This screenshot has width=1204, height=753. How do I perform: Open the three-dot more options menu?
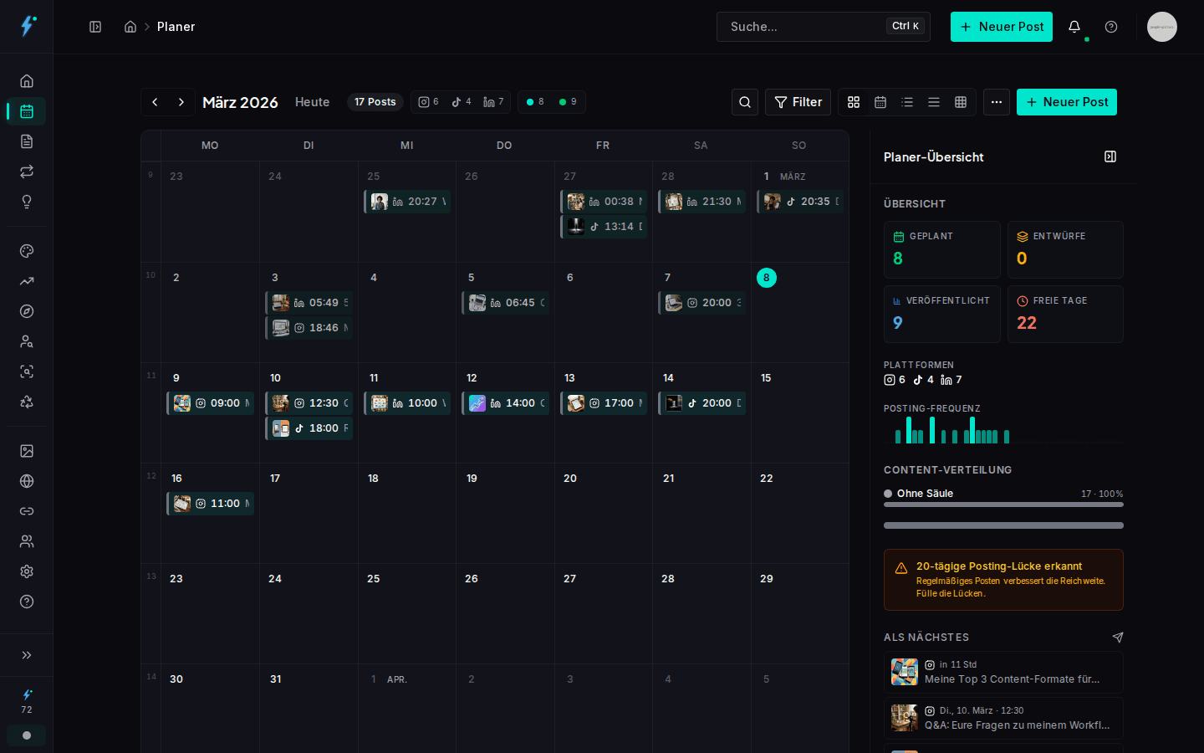coord(997,102)
